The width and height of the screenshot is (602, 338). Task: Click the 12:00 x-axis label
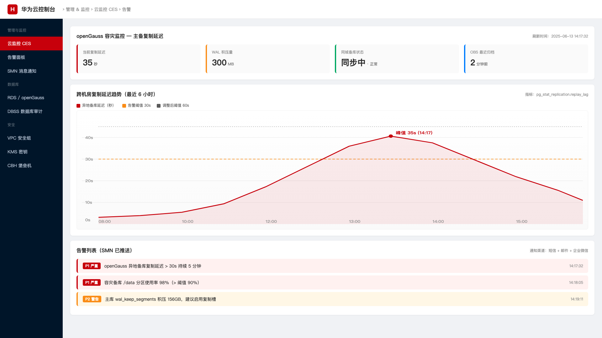pos(271,222)
